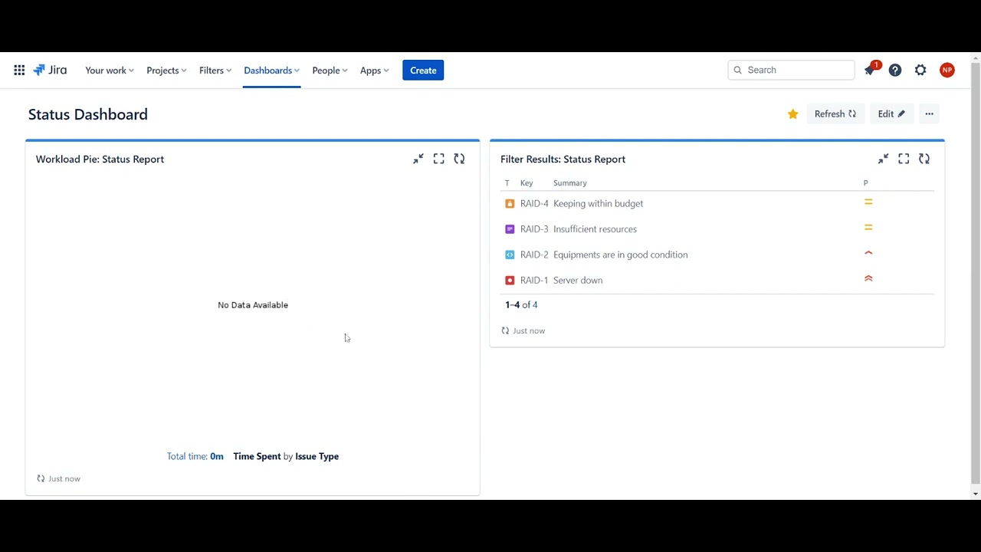
Task: Click the RAID-3 medium priority icon
Action: 868,228
